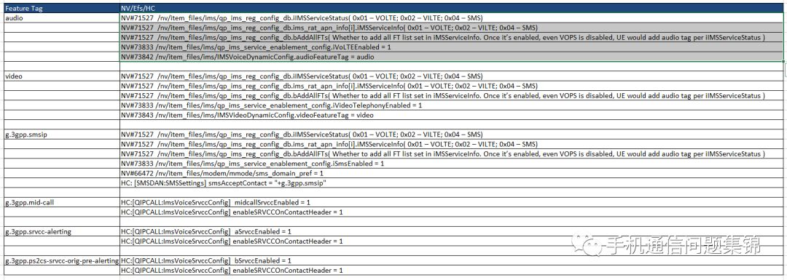
Task: Select the NV#66472 "sms_domain_pref = 1" cell
Action: [451, 174]
